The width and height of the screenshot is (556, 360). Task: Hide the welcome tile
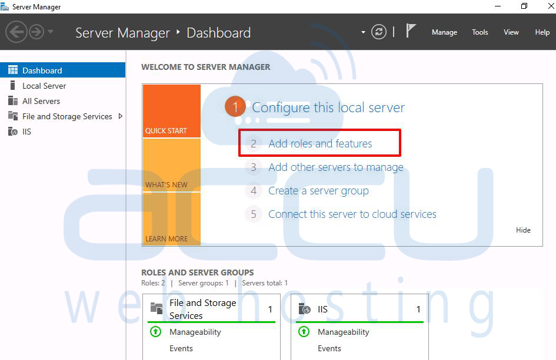[523, 230]
